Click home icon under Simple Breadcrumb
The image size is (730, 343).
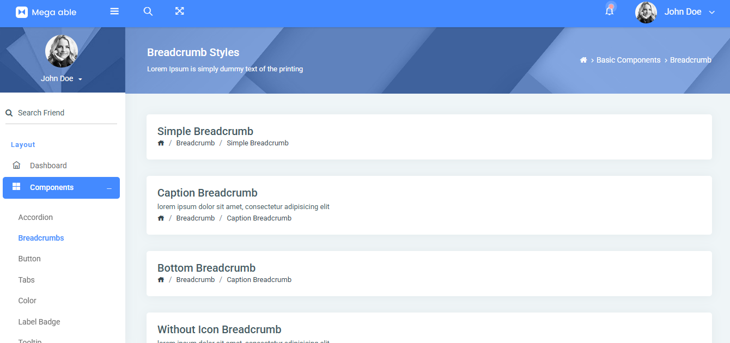click(161, 143)
